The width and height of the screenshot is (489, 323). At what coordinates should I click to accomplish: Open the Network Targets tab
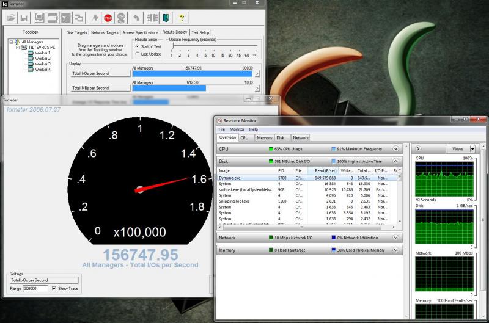coord(105,32)
